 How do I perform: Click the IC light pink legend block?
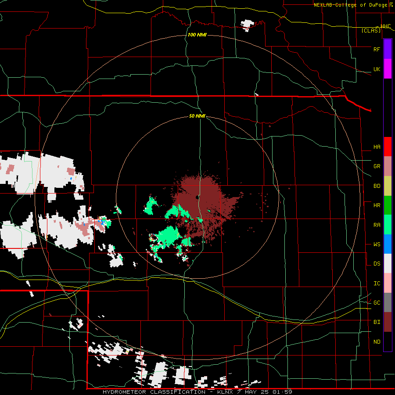click(388, 283)
